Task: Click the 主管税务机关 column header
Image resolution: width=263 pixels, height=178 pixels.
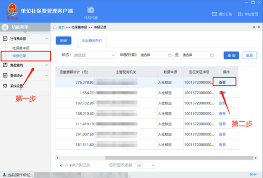Action: point(126,72)
